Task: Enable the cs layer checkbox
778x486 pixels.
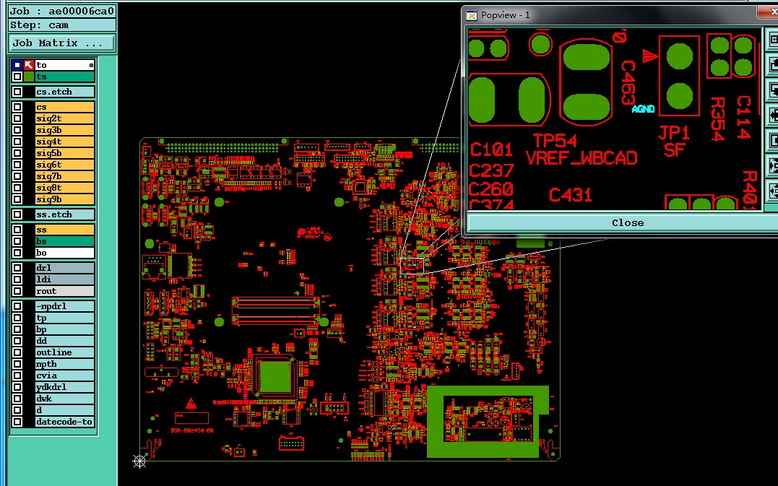Action: click(17, 107)
